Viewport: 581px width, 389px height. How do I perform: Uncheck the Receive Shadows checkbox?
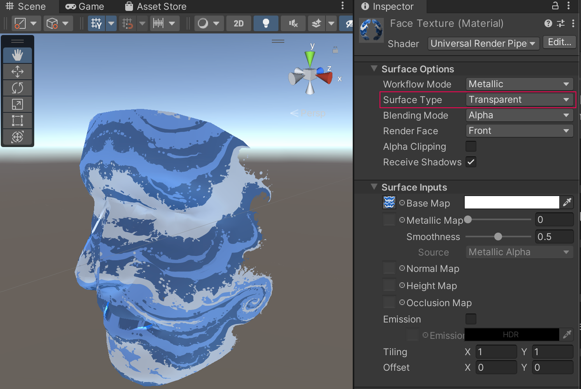tap(471, 162)
